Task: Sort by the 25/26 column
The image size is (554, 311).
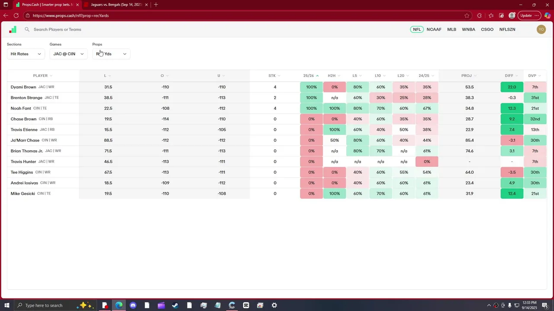Action: pos(311,76)
